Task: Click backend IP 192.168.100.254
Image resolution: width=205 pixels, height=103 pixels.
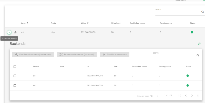Action: pyautogui.click(x=95, y=76)
